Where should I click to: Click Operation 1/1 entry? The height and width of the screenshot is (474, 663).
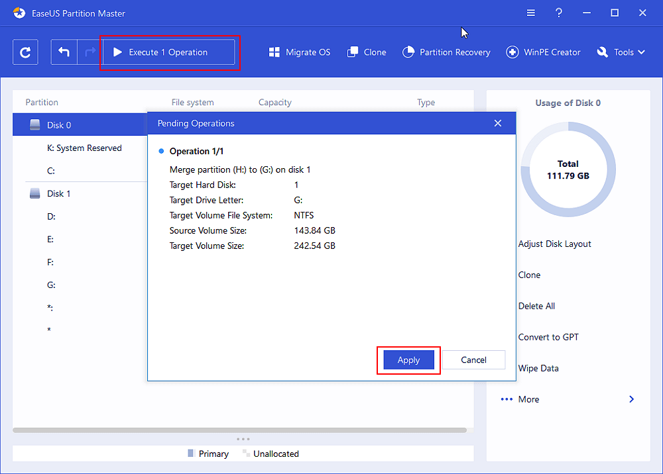[x=196, y=151]
